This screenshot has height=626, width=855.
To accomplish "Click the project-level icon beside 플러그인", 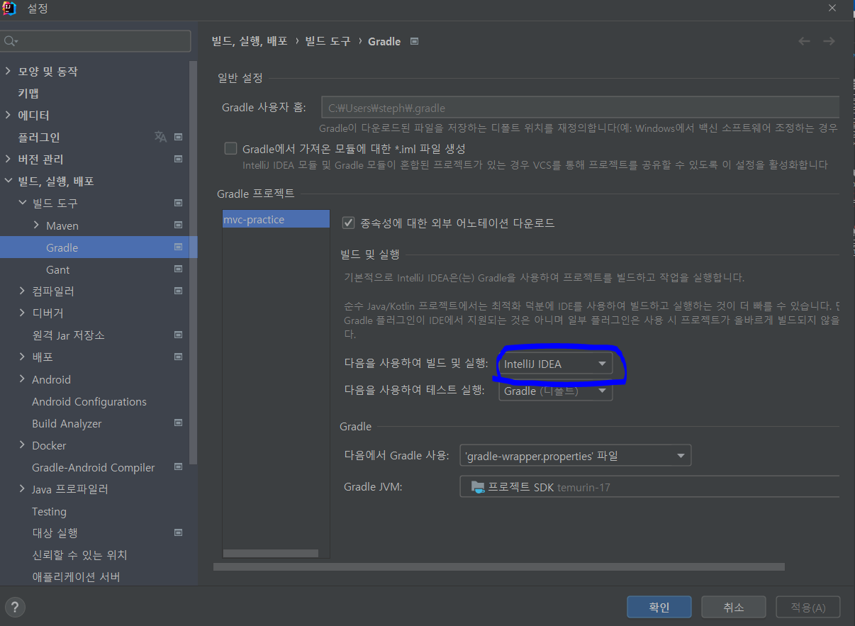I will pyautogui.click(x=178, y=137).
